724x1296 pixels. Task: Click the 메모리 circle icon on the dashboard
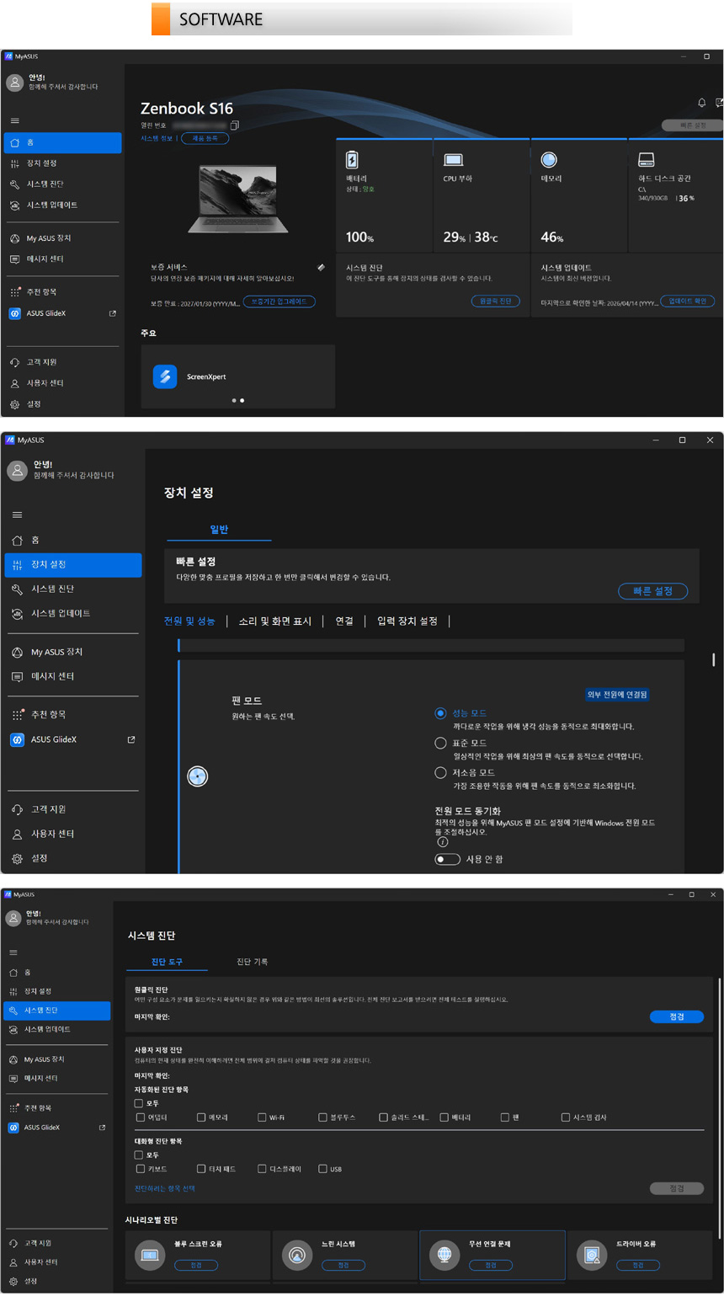point(549,160)
